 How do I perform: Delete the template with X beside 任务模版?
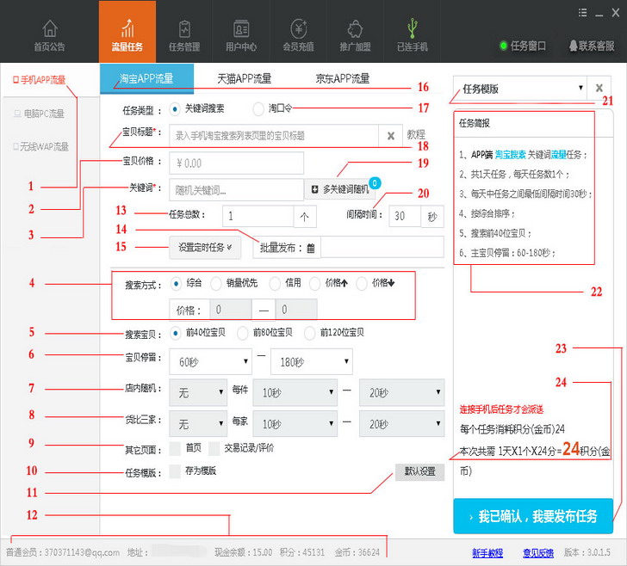[599, 88]
